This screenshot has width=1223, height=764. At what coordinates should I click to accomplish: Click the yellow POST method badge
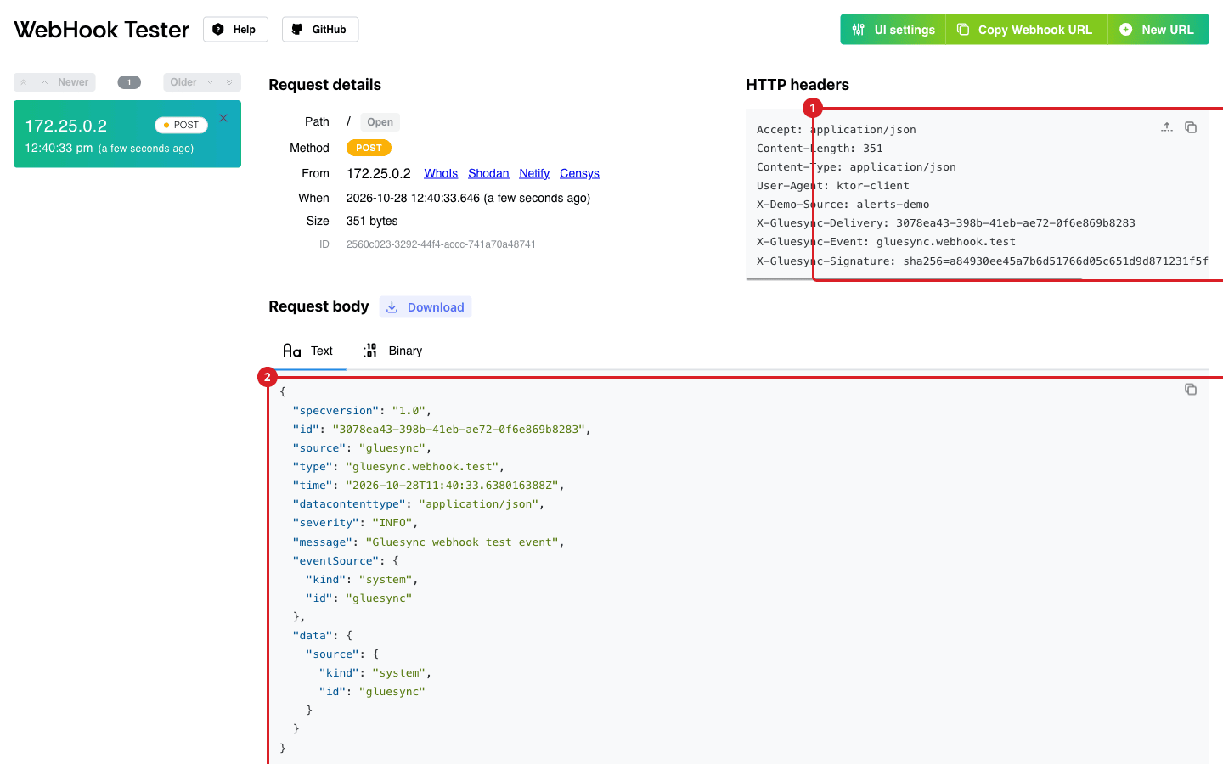(x=369, y=148)
